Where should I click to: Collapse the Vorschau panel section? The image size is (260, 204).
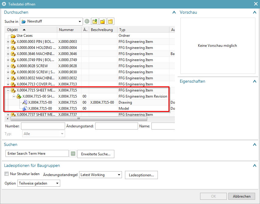tap(254, 12)
